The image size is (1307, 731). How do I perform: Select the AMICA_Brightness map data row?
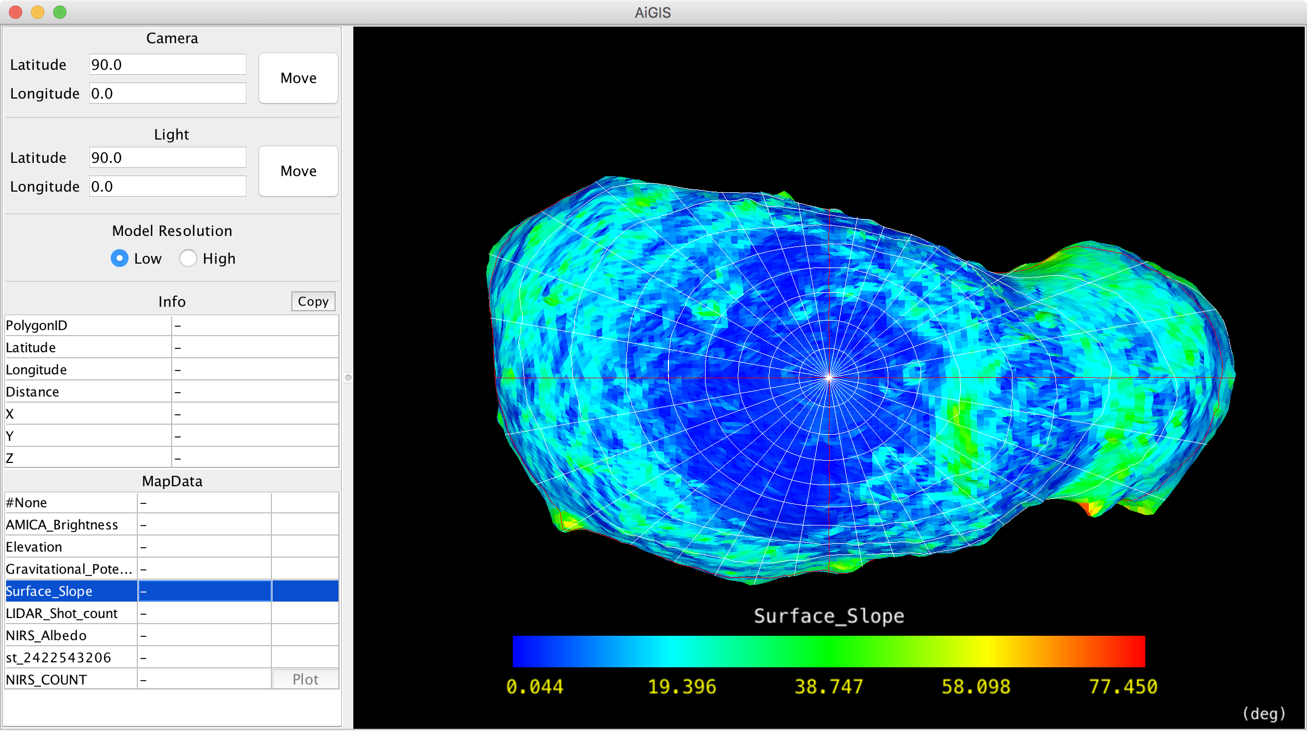[71, 525]
